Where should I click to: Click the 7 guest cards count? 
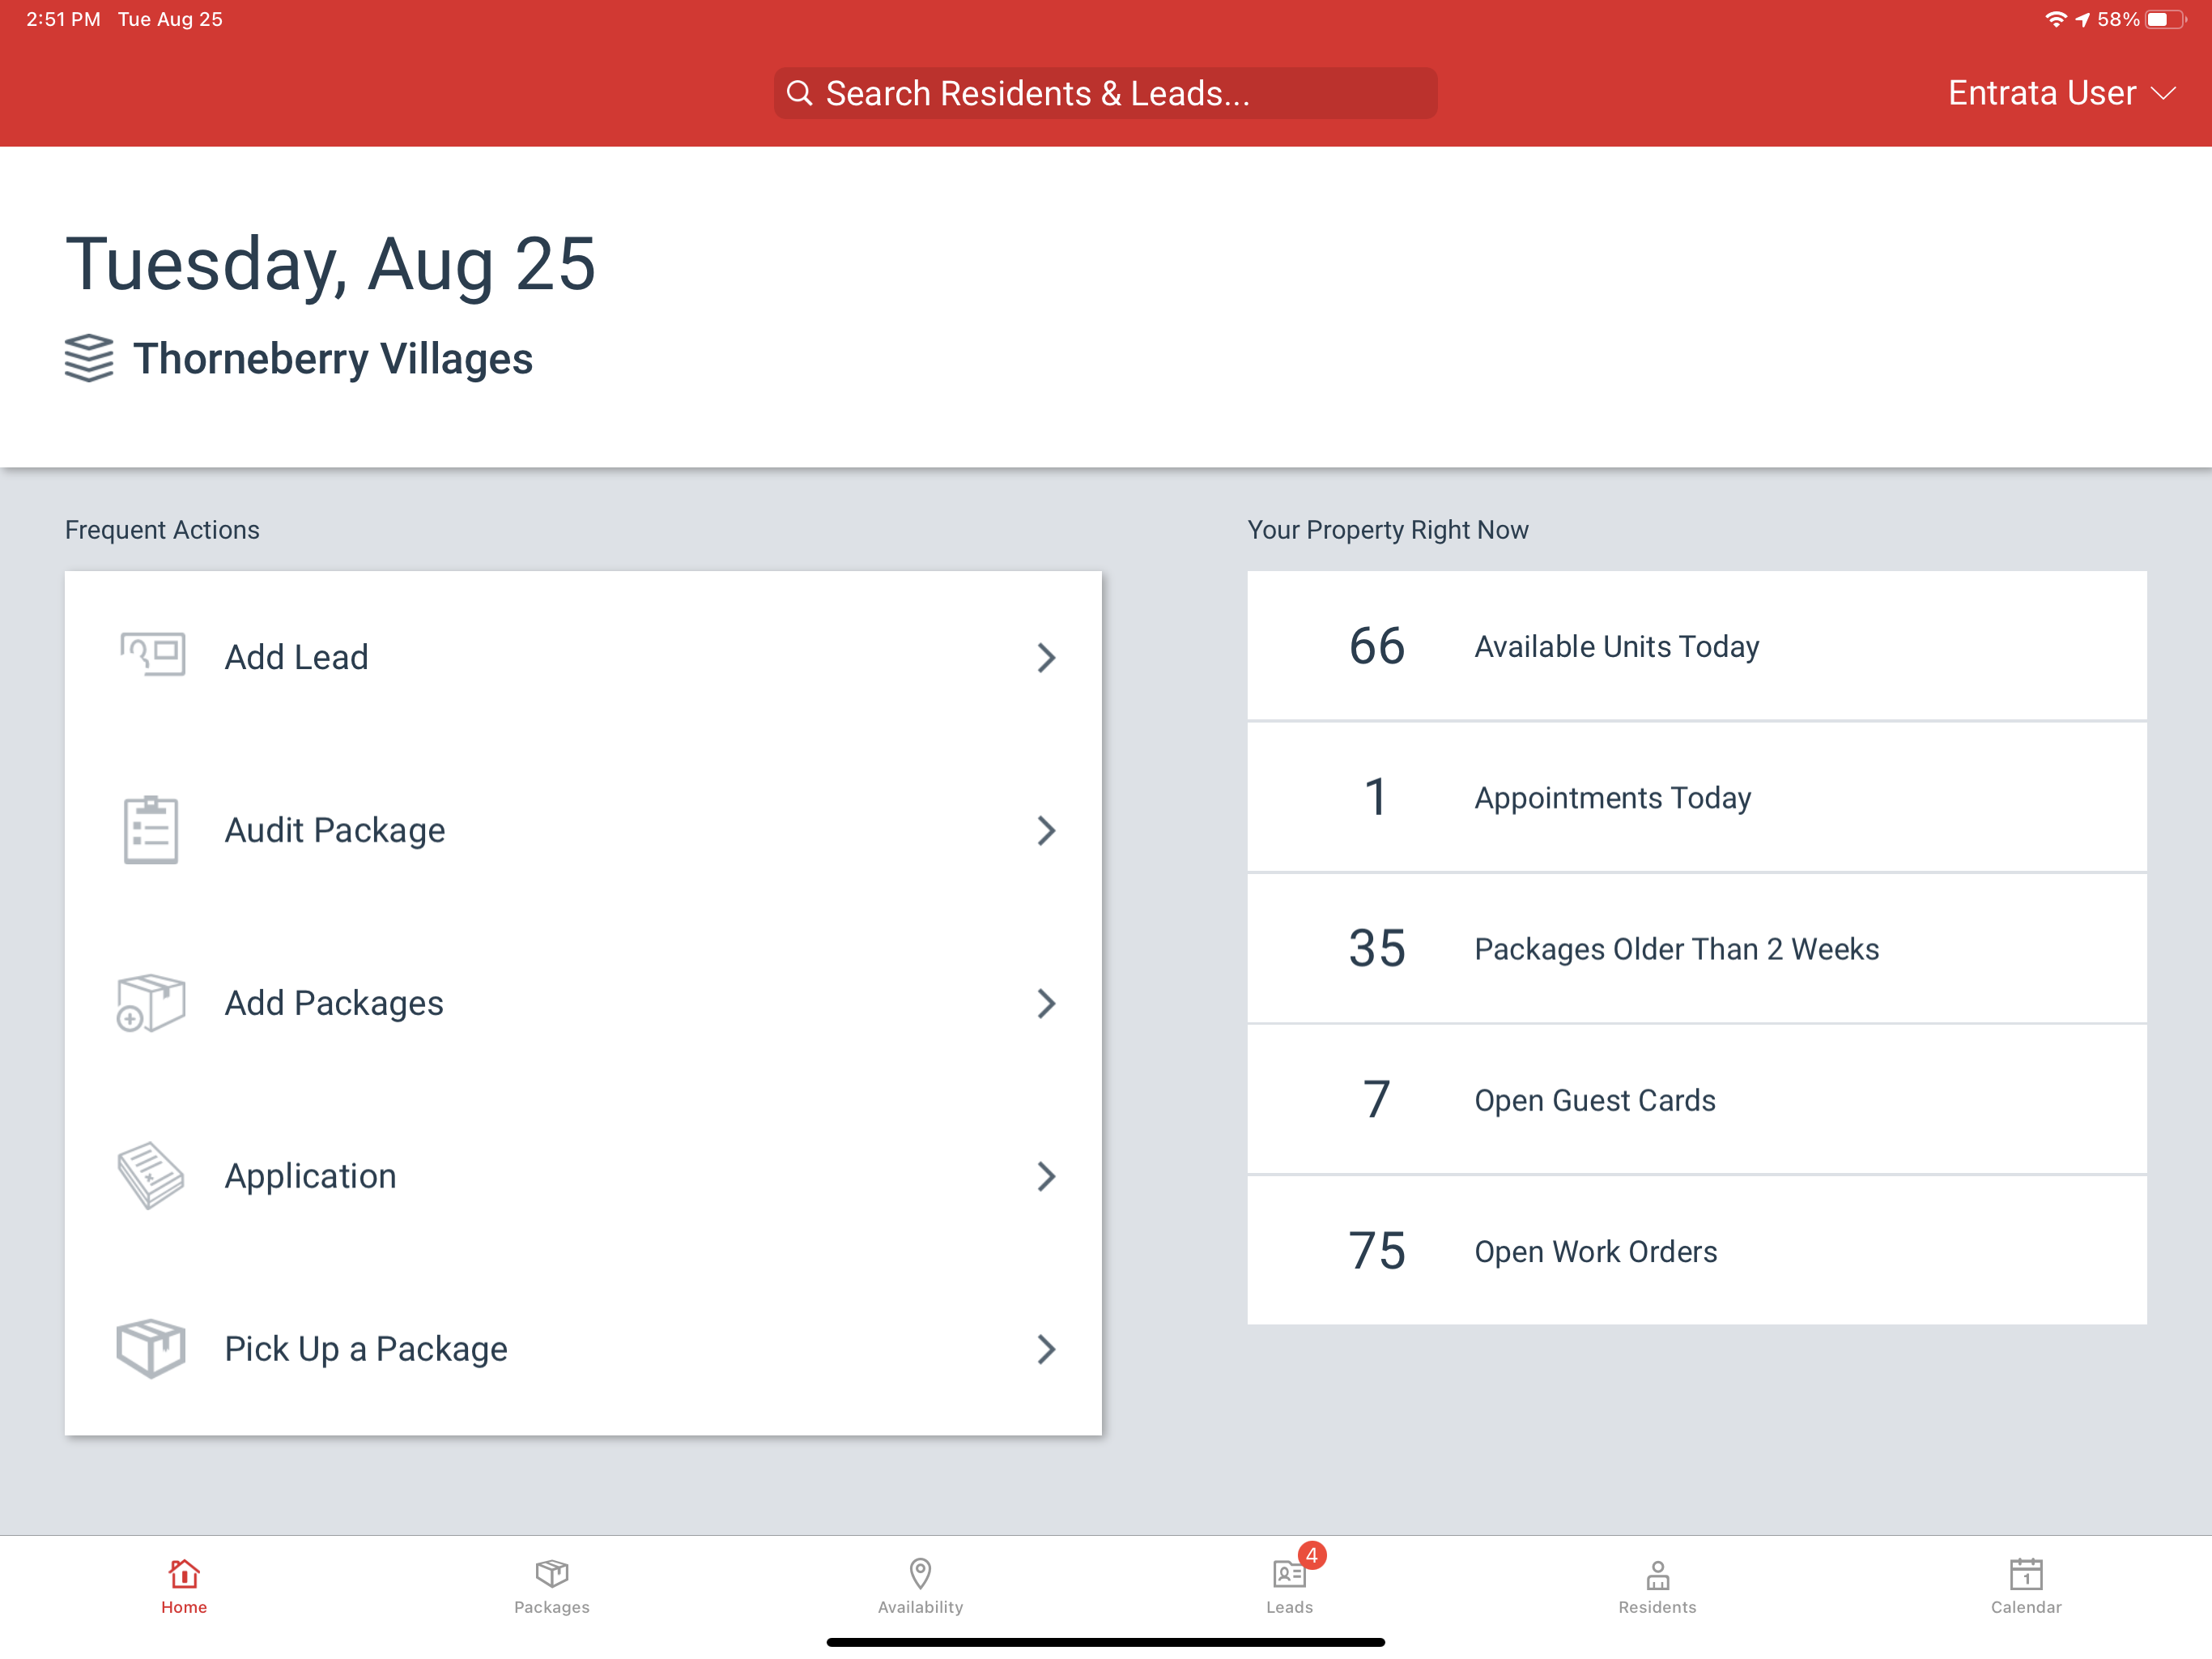tap(1377, 1100)
